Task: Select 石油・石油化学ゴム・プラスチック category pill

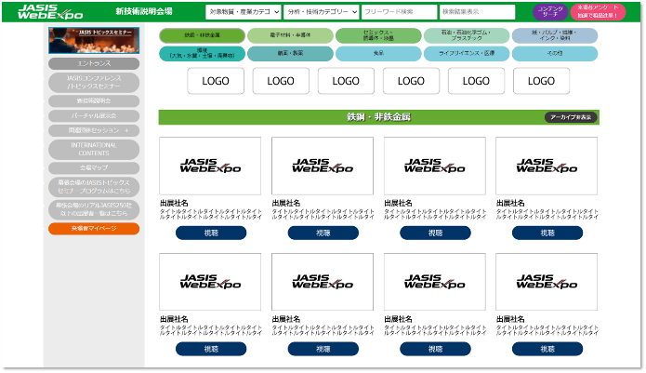Action: [467, 35]
